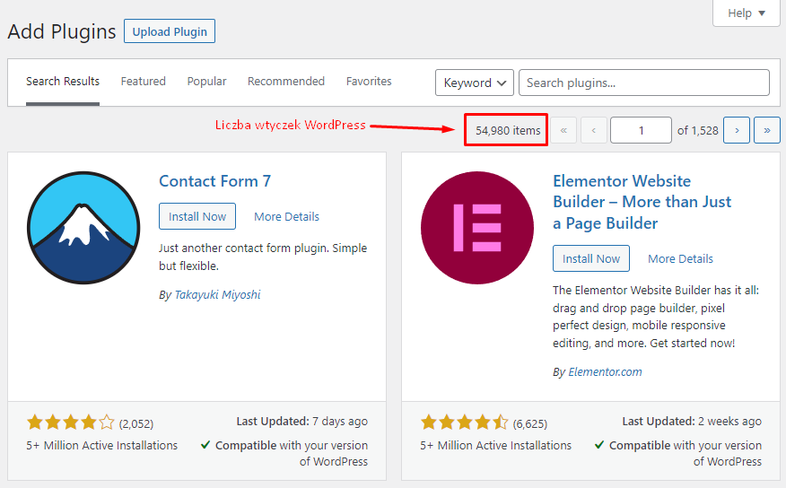This screenshot has height=488, width=786.
Task: Open the Favorites tab
Action: pyautogui.click(x=369, y=81)
